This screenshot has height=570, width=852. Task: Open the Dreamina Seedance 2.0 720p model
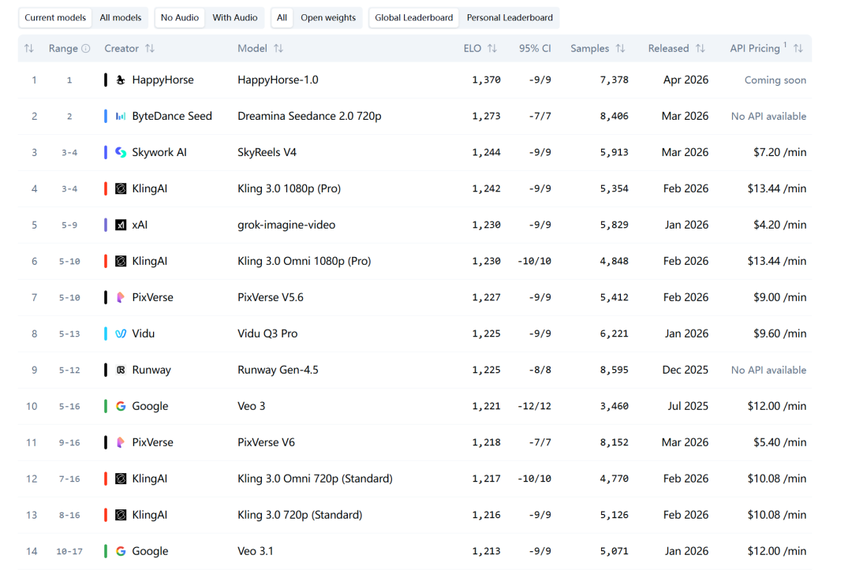coord(309,116)
